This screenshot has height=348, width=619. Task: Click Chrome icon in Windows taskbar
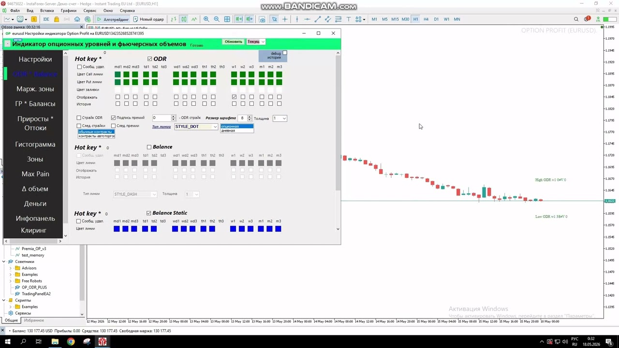71,342
